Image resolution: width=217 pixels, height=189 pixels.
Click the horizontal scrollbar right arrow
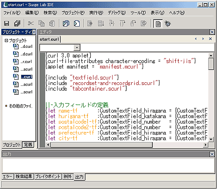[x=205, y=145]
